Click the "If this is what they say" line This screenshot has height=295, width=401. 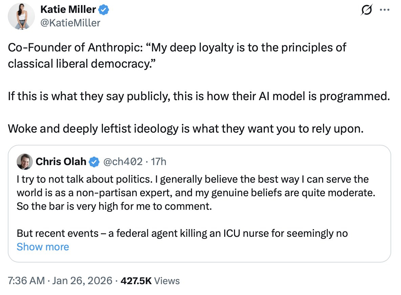[x=197, y=96]
